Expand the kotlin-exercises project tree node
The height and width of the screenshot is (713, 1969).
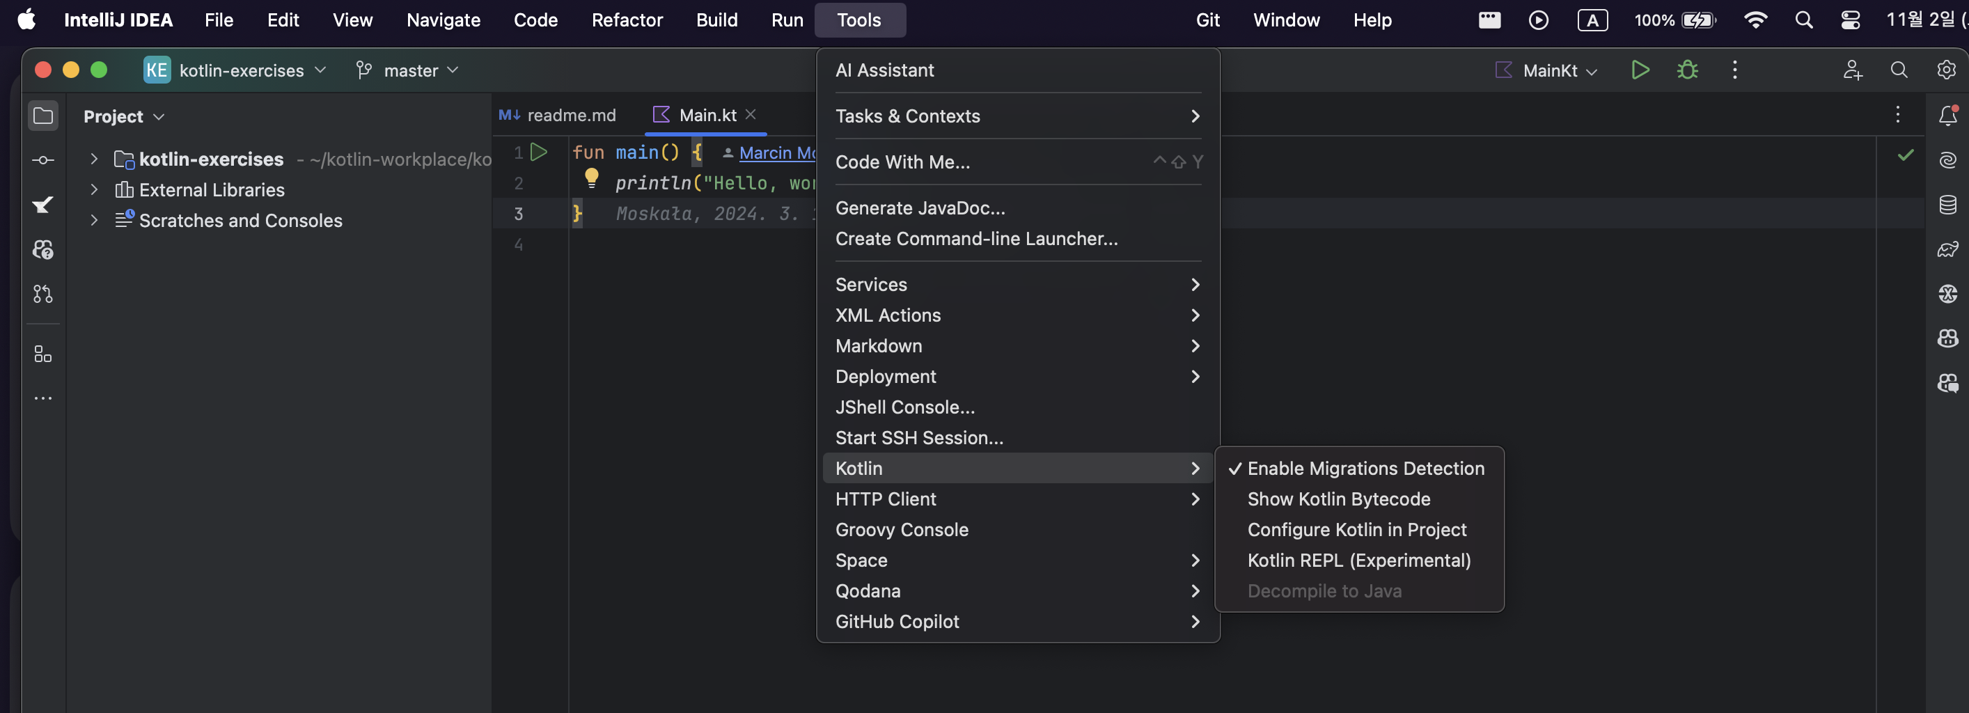[x=93, y=159]
